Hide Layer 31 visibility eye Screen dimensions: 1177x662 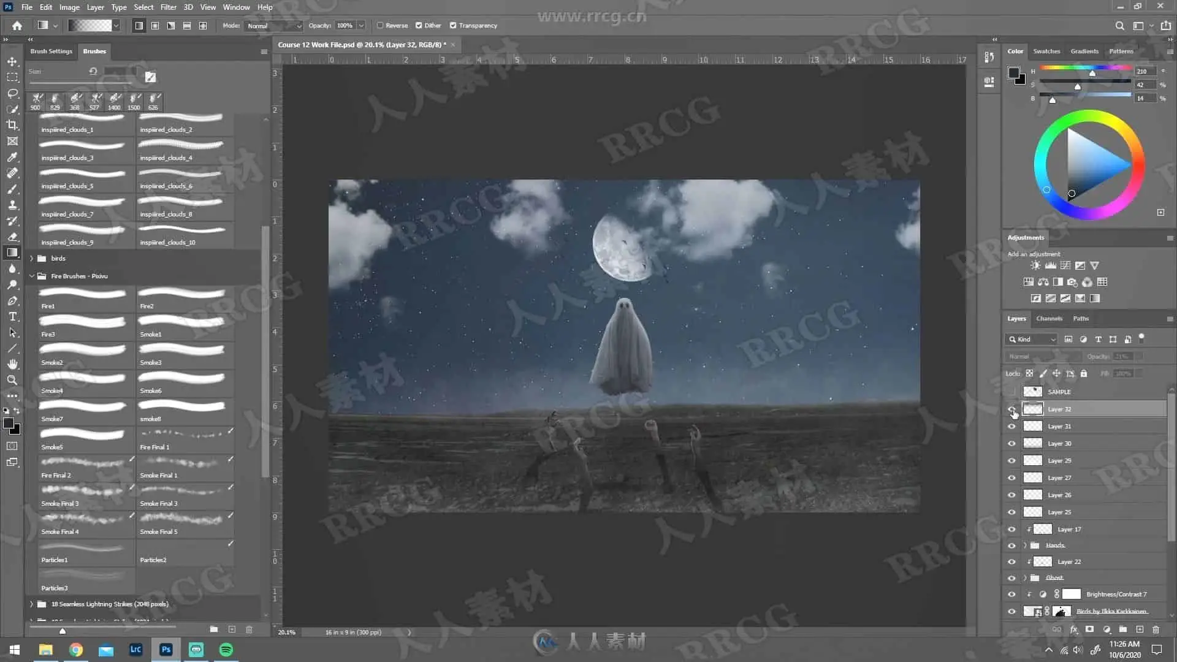[1011, 426]
